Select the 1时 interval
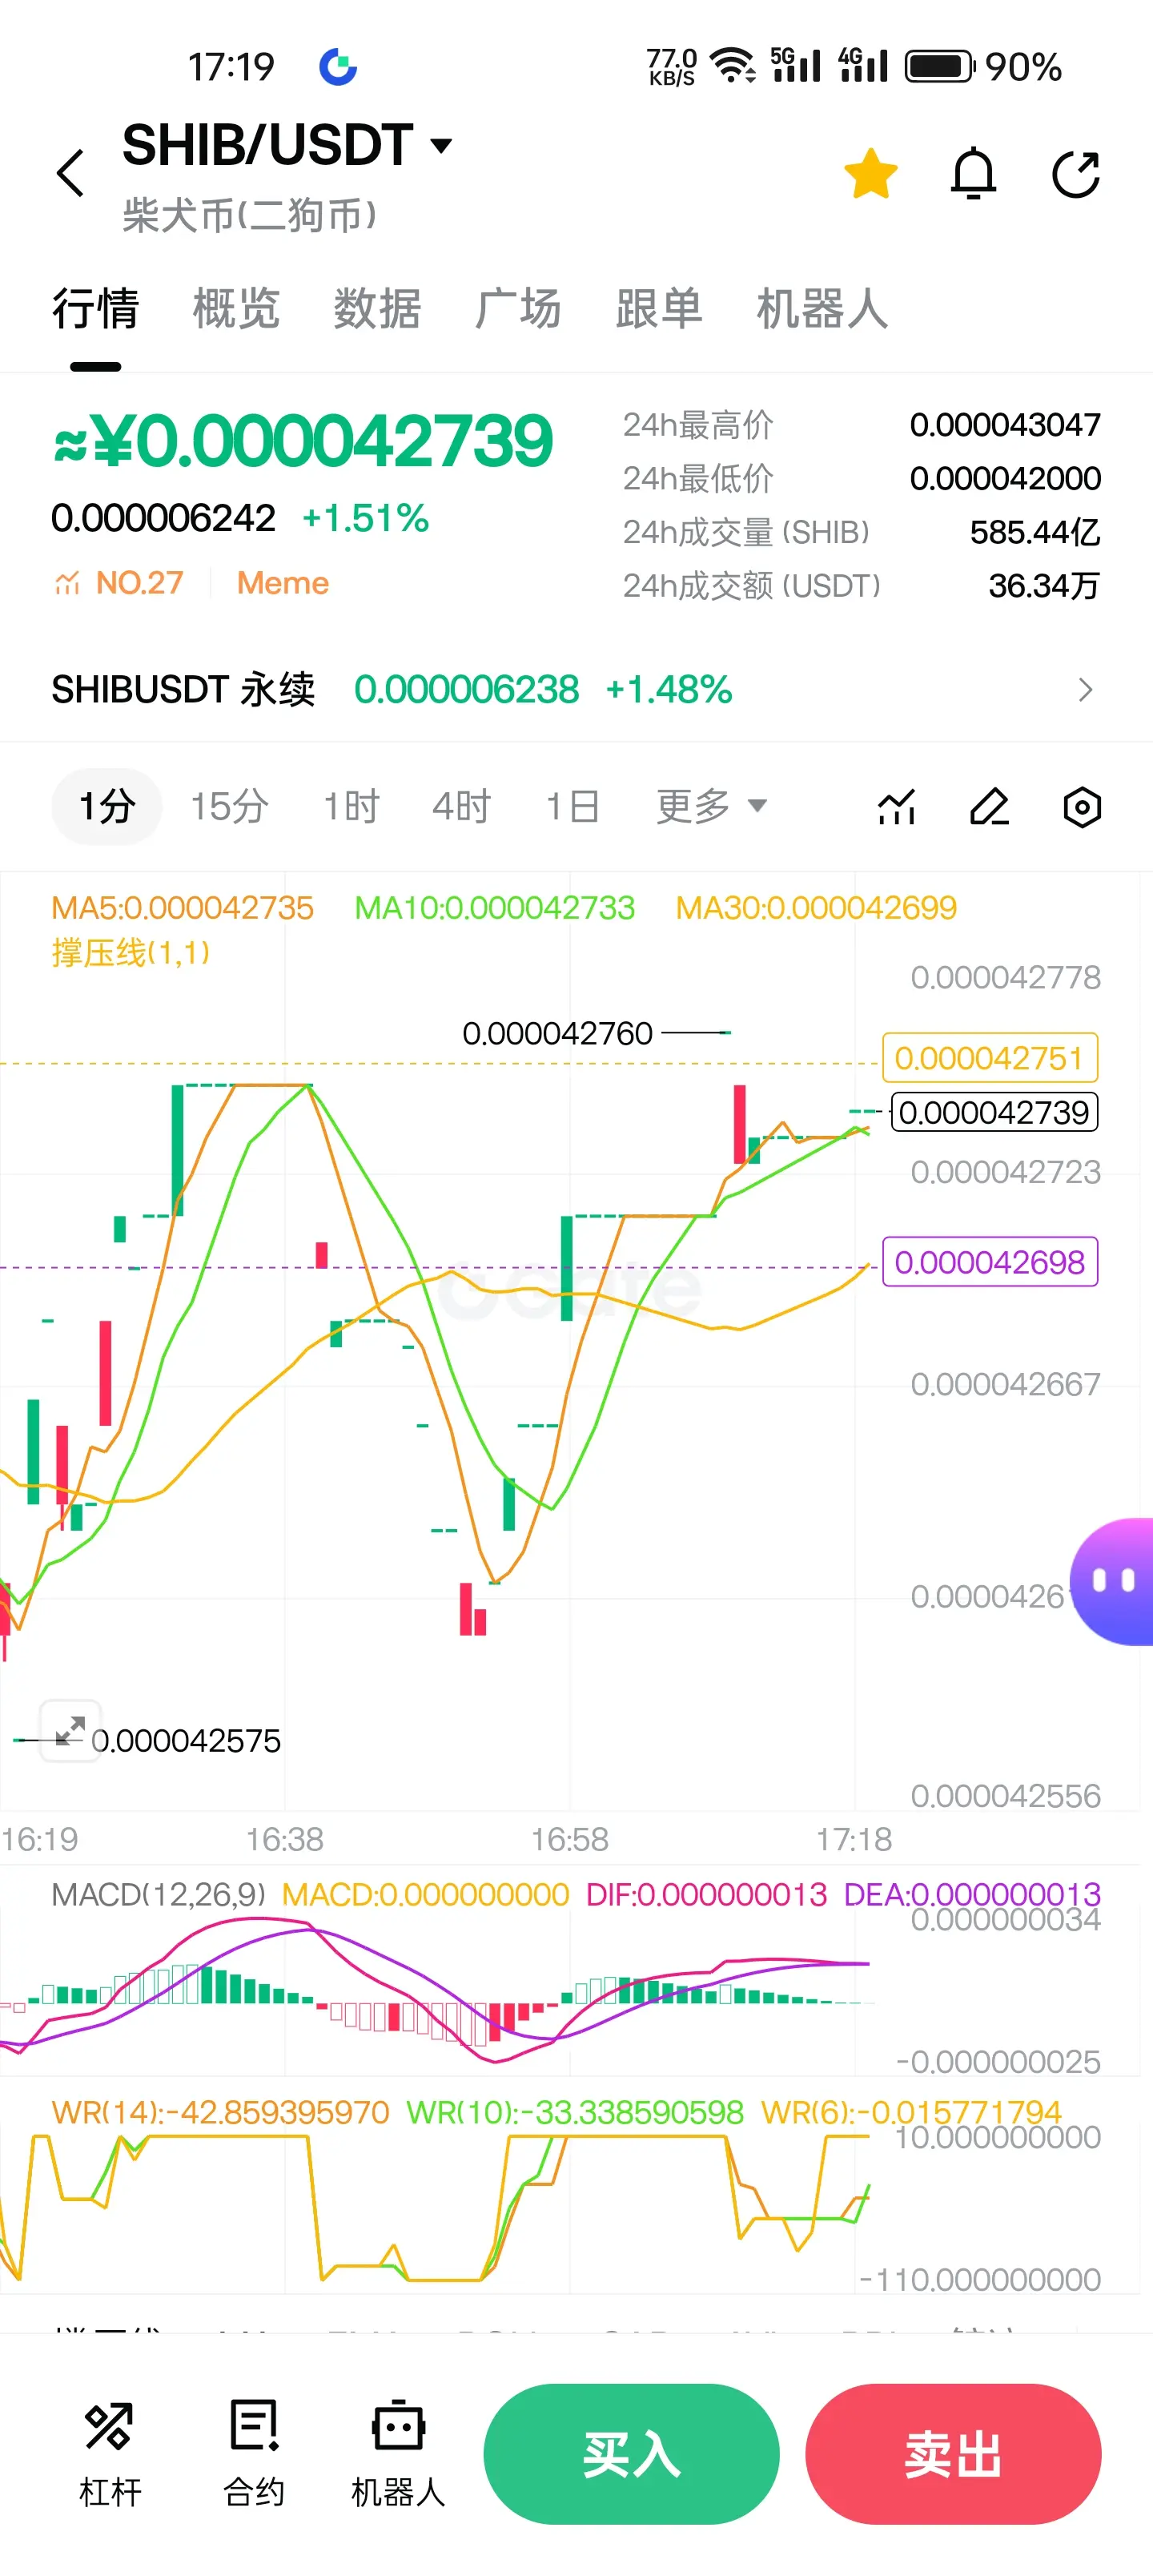The width and height of the screenshot is (1153, 2576). (352, 806)
